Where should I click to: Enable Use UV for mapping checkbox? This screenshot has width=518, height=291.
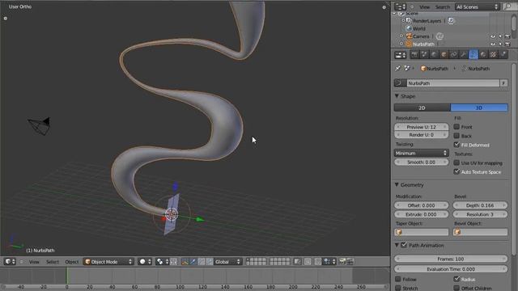(456, 162)
